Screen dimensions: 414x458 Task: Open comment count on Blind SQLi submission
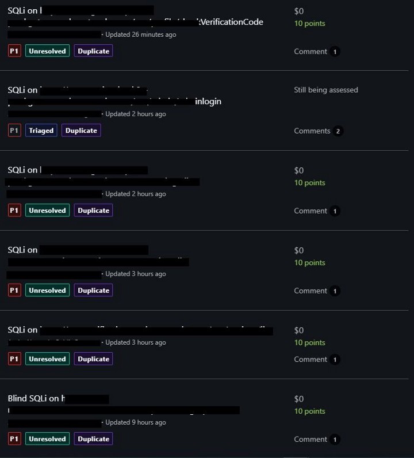point(335,440)
